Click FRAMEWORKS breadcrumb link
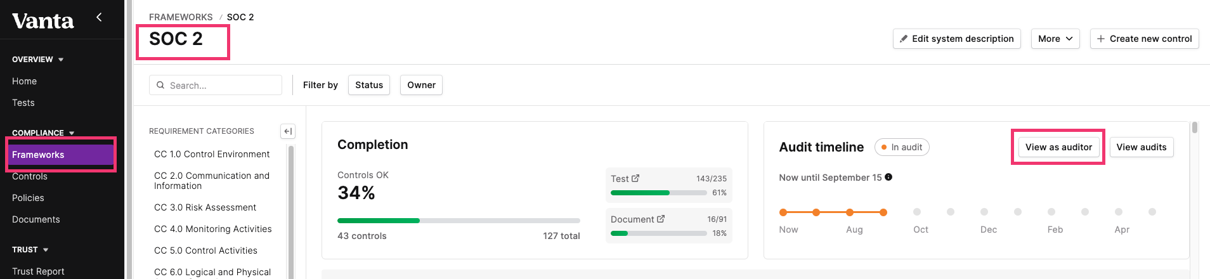The width and height of the screenshot is (1210, 279). 181,17
